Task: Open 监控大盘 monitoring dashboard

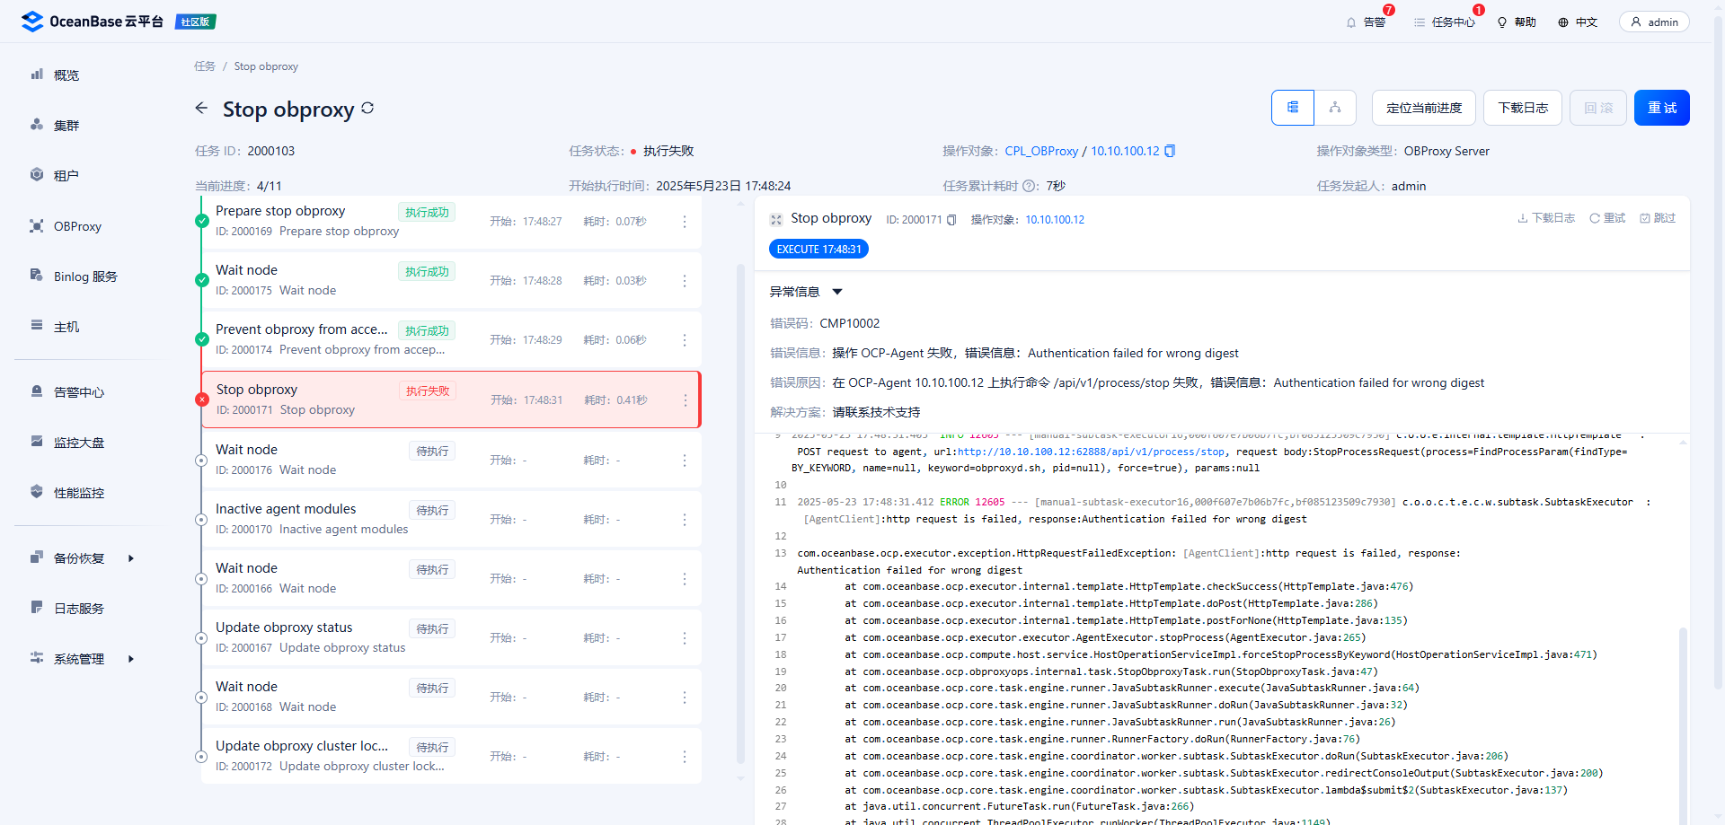Action: tap(79, 443)
